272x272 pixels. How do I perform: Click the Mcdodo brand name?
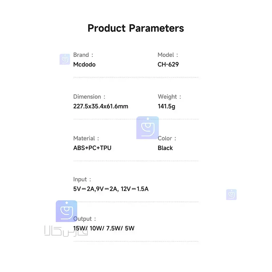click(x=84, y=64)
